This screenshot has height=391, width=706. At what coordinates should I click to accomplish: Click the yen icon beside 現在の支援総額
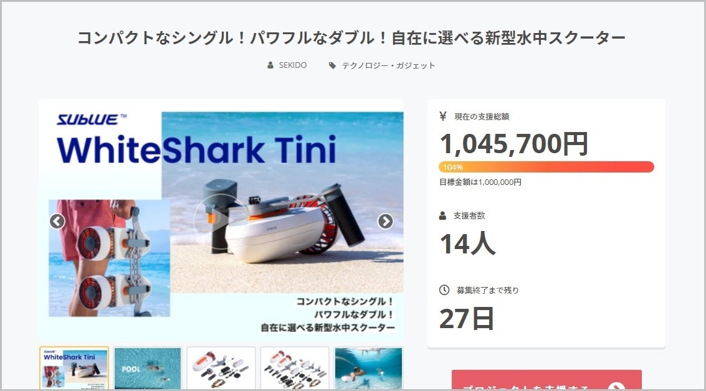pos(443,116)
